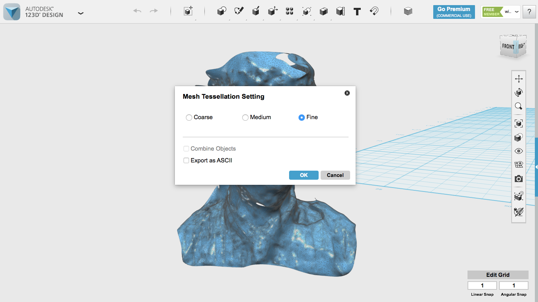Click the screenshot camera icon
Viewport: 538px width, 302px height.
[x=519, y=179]
